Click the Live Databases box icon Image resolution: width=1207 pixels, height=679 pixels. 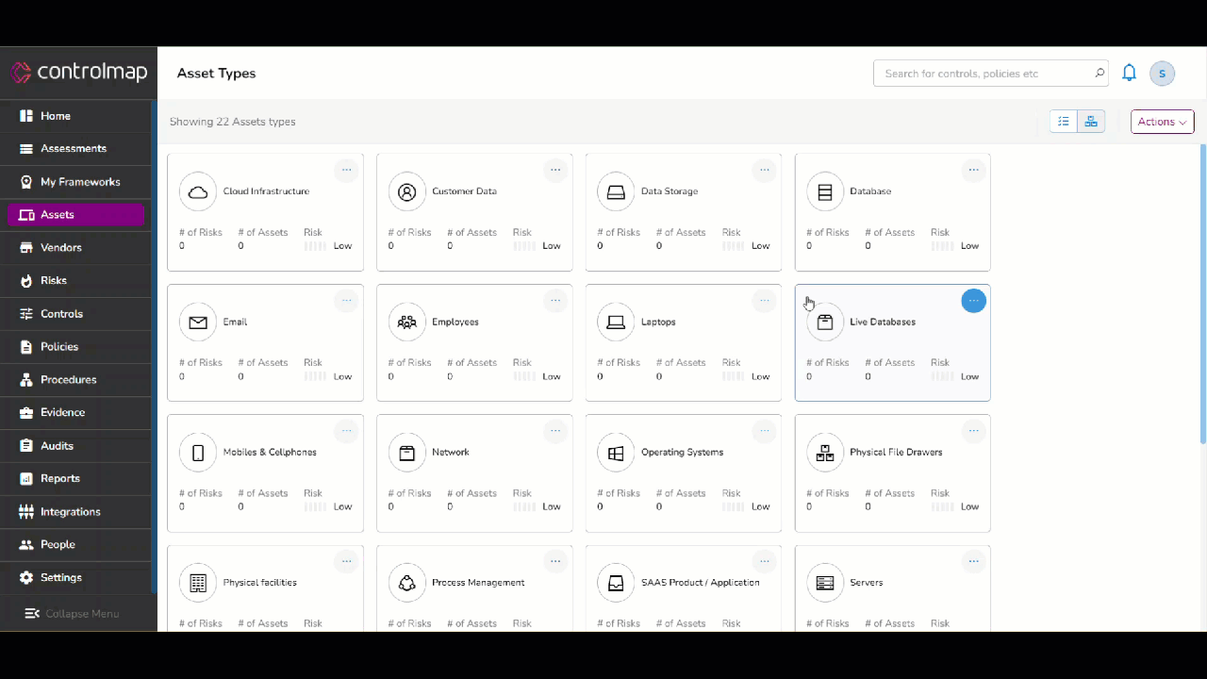click(825, 323)
